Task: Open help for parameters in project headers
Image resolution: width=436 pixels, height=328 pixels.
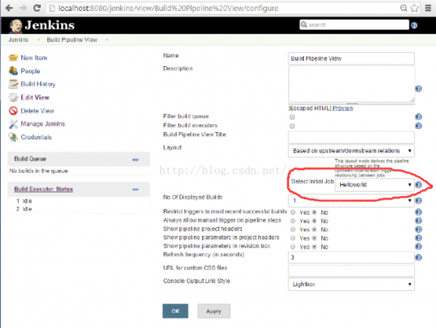Action: 419,238
